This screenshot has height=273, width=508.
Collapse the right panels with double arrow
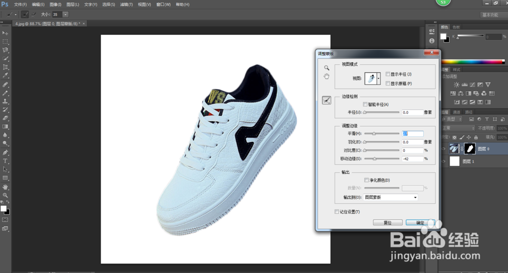coord(435,22)
